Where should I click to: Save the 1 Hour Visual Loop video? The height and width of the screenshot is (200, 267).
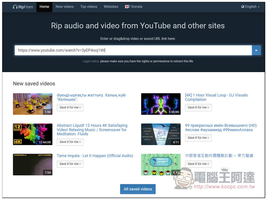click(x=198, y=107)
